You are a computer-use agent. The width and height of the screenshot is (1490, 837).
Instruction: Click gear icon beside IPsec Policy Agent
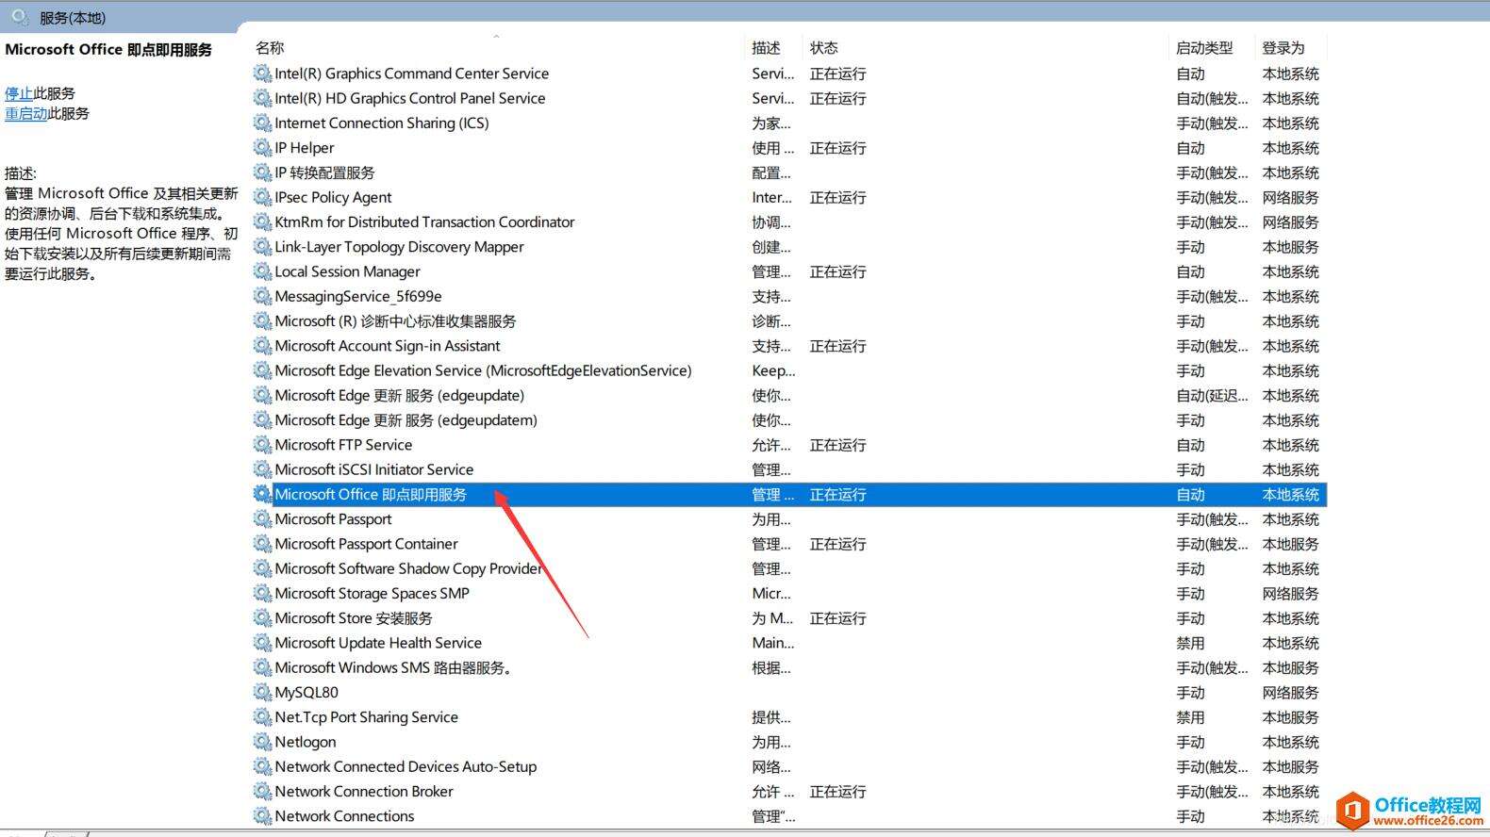click(262, 197)
